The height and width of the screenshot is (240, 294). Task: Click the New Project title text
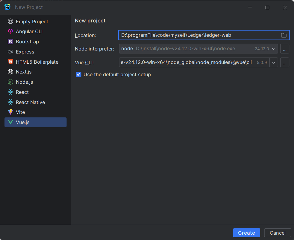coord(29,7)
